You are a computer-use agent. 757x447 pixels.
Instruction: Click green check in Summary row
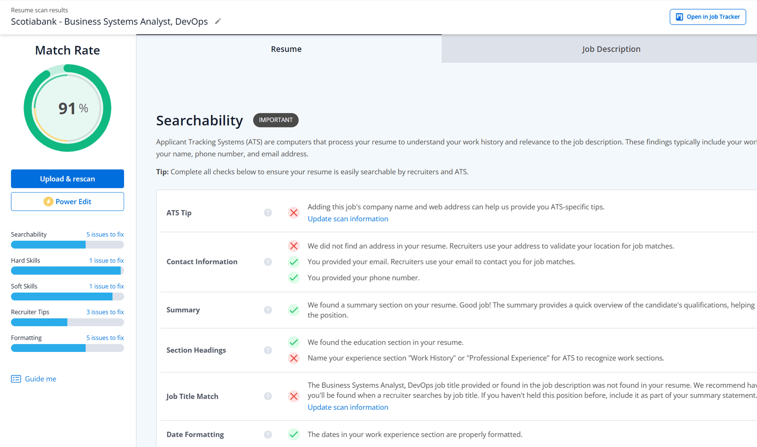click(x=294, y=310)
